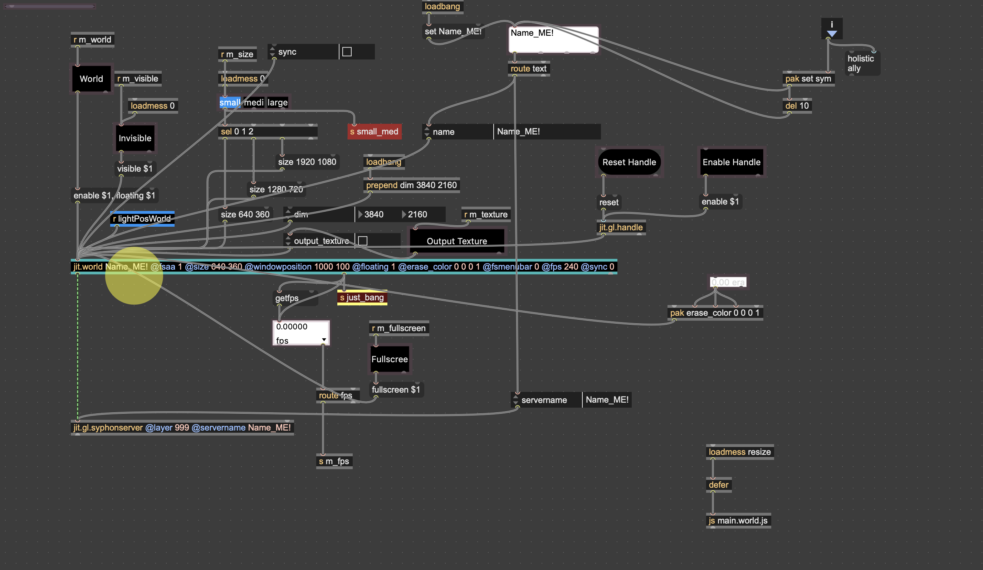The height and width of the screenshot is (570, 983).
Task: Select the route fps object
Action: point(338,396)
